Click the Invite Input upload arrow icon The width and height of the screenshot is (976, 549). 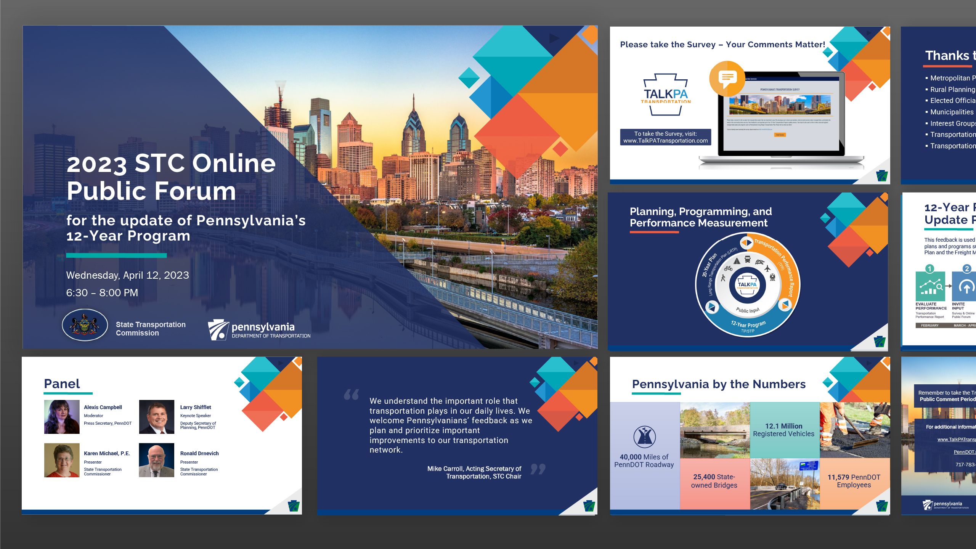click(966, 287)
